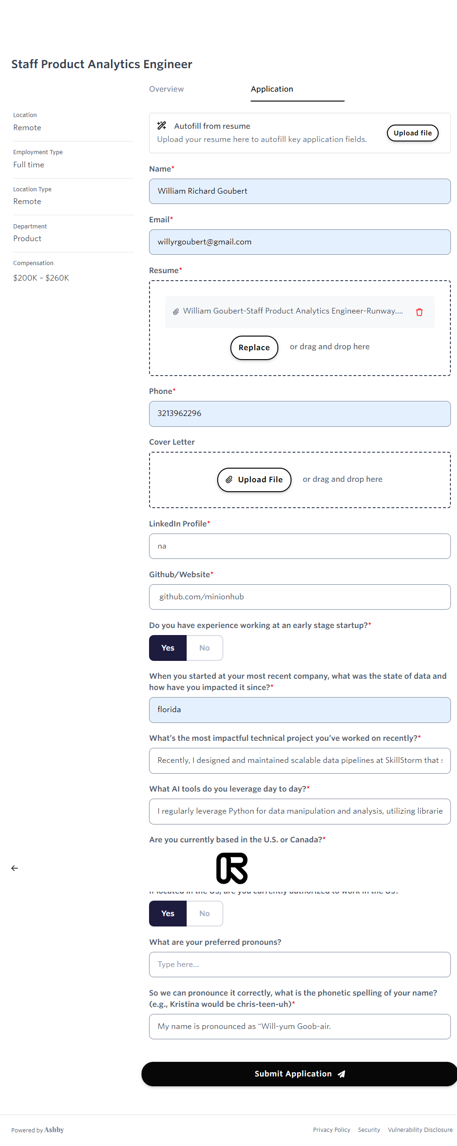Screen dimensions: 457x1146
Task: Focus the LinkedIn Profile field
Action: (x=299, y=546)
